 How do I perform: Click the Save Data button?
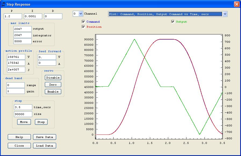tap(45, 137)
